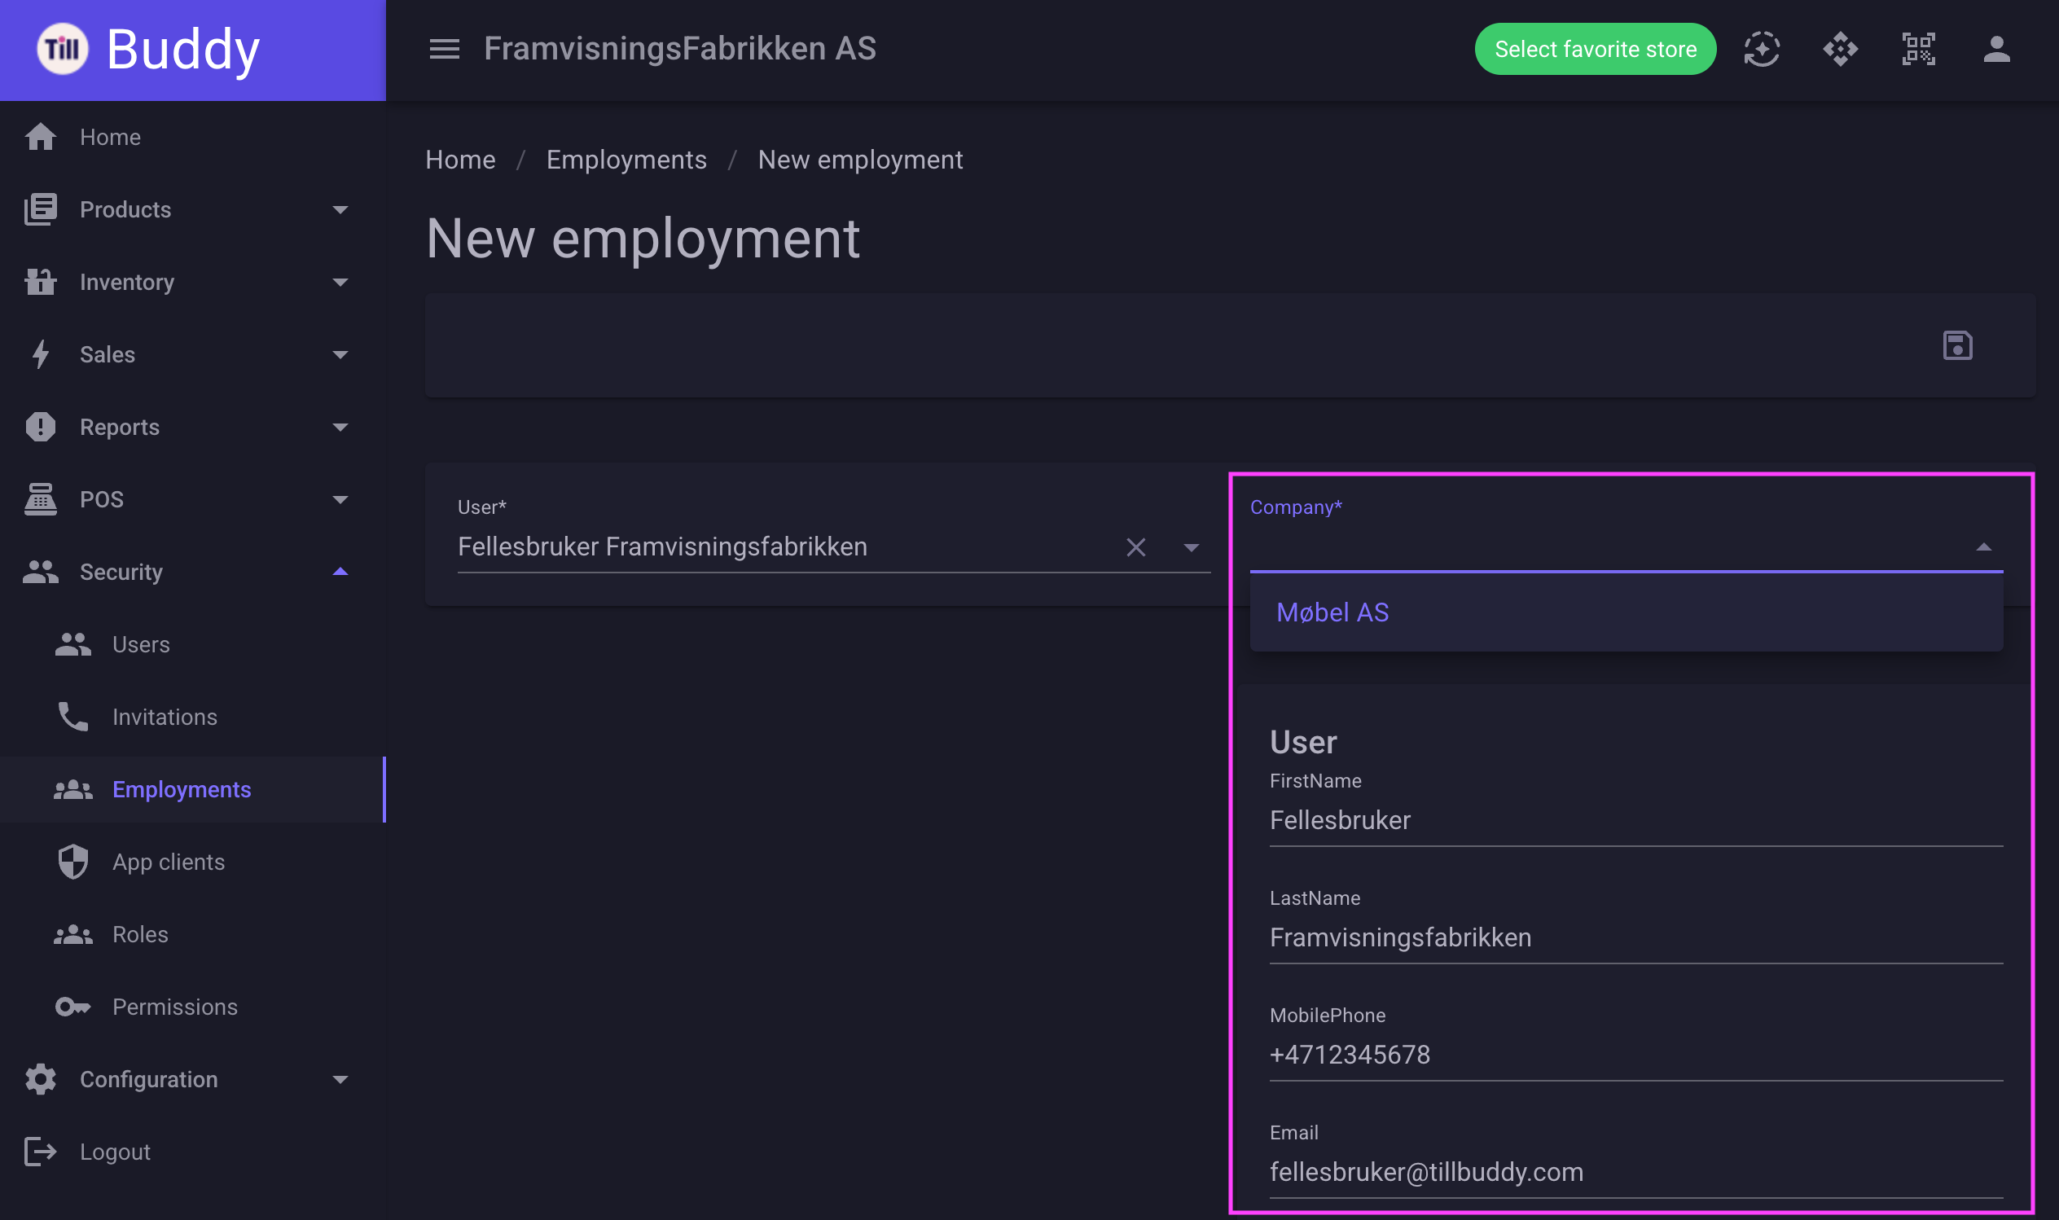This screenshot has width=2059, height=1220.
Task: Open the QR code scanner icon
Action: [x=1918, y=50]
